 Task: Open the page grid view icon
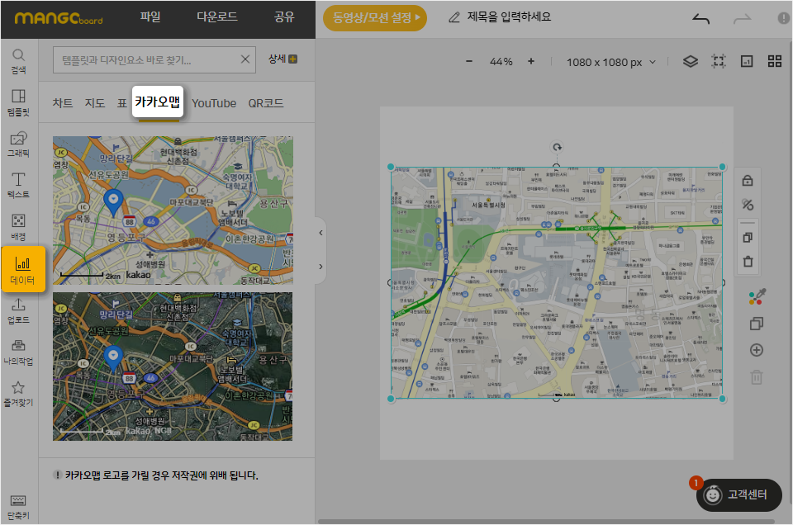774,62
